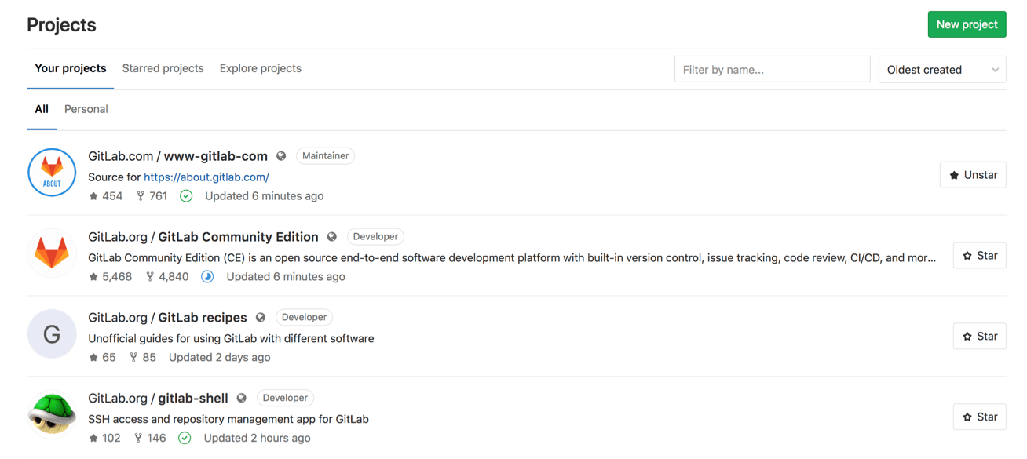This screenshot has height=459, width=1027.
Task: Click the Filter by name input field
Action: [x=772, y=69]
